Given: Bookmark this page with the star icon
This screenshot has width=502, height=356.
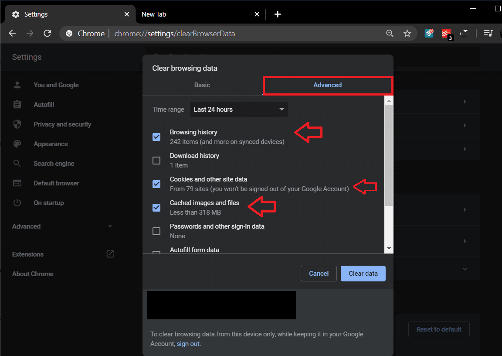Looking at the screenshot, I should pos(407,34).
